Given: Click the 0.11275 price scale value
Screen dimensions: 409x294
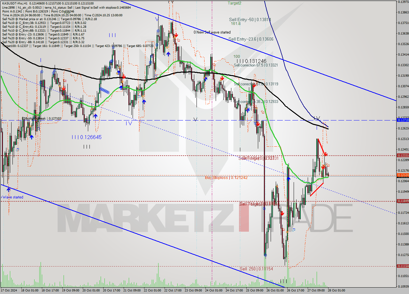Looking at the screenshot, I should 403,255.
